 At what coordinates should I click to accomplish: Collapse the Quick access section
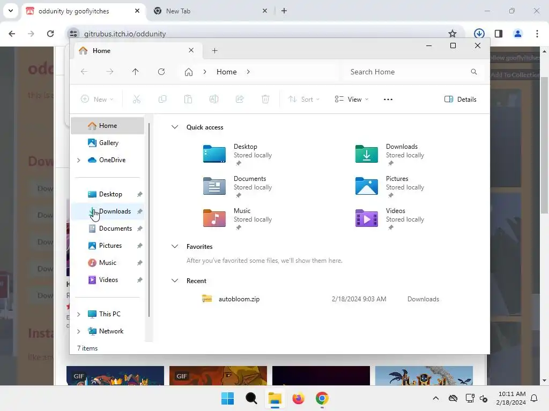coord(175,127)
